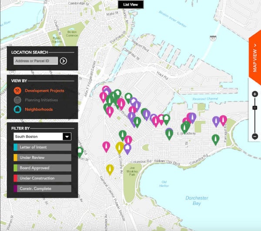Click the orange Map View side tab
The height and width of the screenshot is (231, 261).
(255, 60)
